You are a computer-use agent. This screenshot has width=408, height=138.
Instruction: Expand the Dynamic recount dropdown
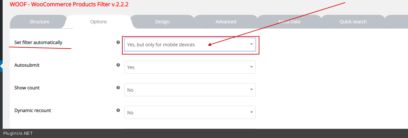click(x=190, y=112)
